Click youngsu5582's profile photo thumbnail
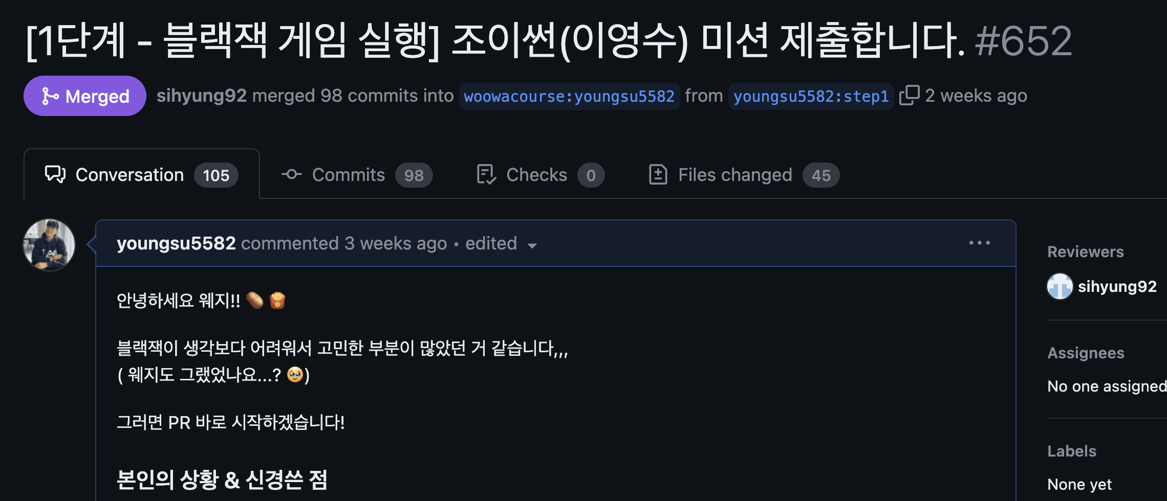Screen dimensions: 1167x501 pyautogui.click(x=49, y=245)
